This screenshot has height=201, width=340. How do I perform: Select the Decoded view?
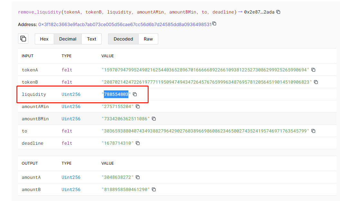123,39
